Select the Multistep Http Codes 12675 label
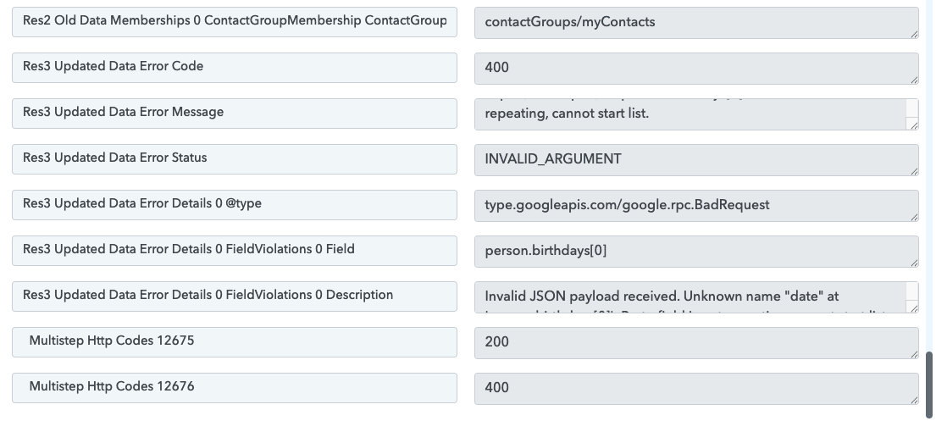This screenshot has height=421, width=936. point(234,342)
